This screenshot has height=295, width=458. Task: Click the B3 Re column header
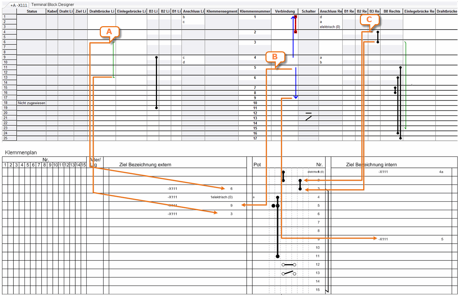(374, 11)
